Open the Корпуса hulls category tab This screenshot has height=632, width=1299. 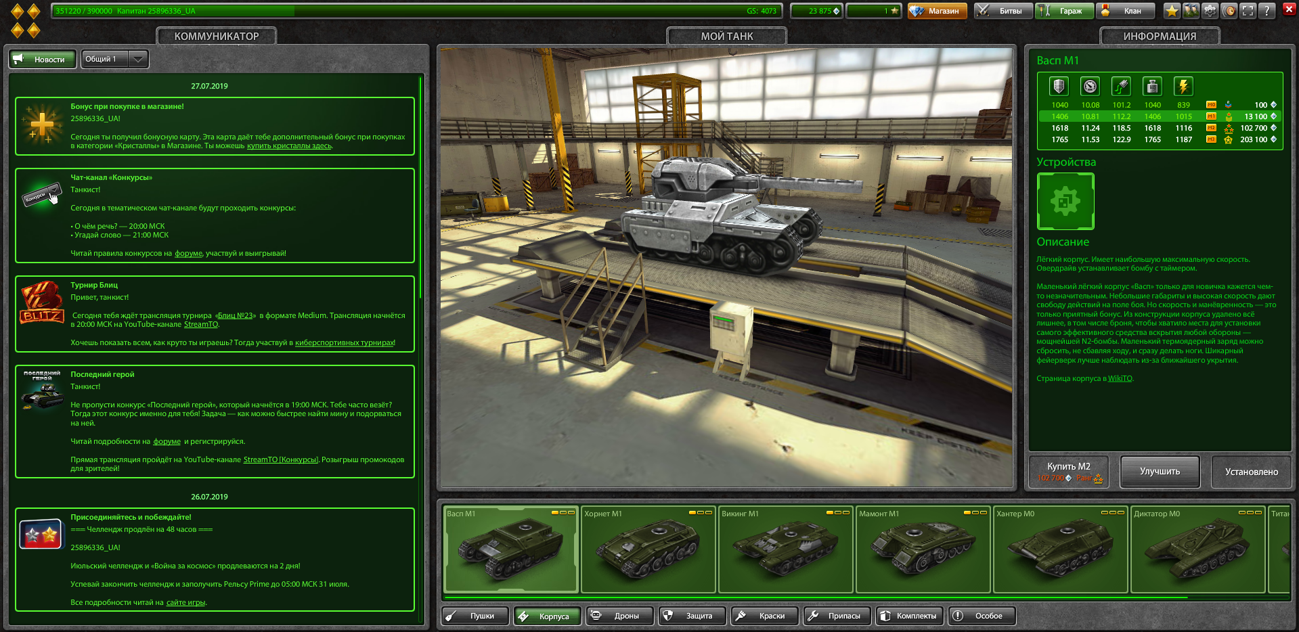[x=547, y=616]
